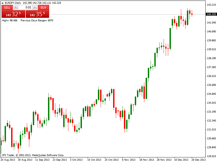The image size is (217, 162).
Task: Click the 141.540 price scale label
Action: click(212, 23)
